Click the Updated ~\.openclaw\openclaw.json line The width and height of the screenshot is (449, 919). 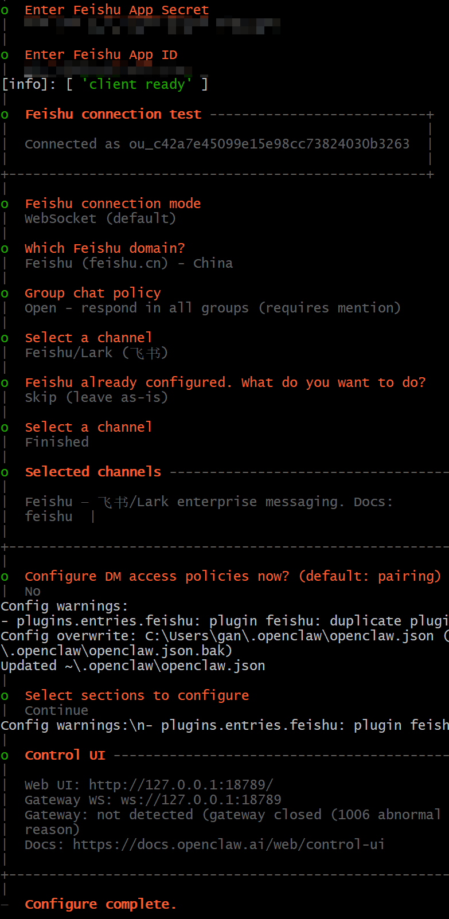click(132, 666)
